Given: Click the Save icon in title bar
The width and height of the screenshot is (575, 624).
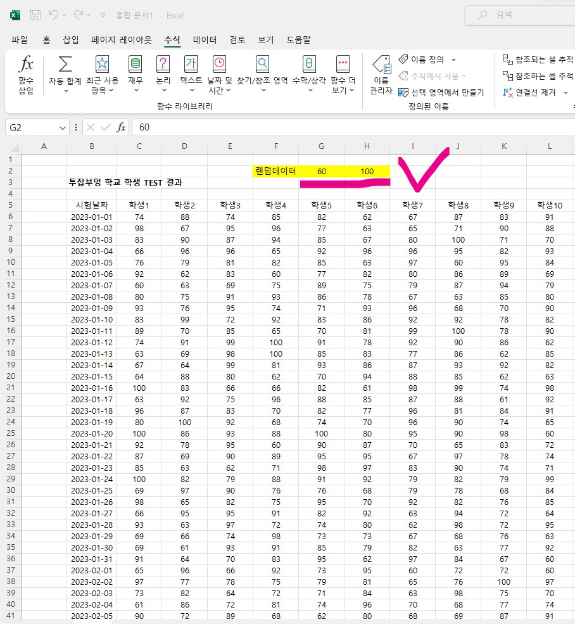Looking at the screenshot, I should [35, 15].
